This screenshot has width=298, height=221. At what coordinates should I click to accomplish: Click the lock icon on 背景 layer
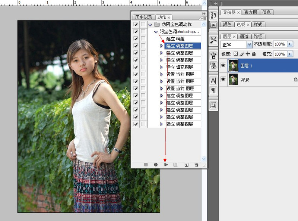click(295, 79)
